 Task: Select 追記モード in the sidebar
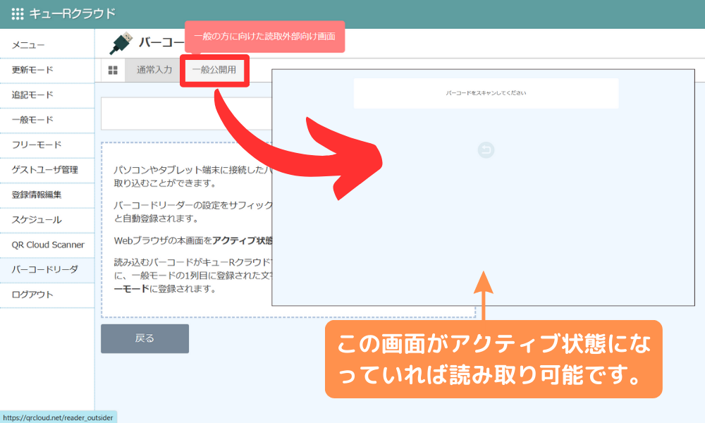click(x=32, y=95)
